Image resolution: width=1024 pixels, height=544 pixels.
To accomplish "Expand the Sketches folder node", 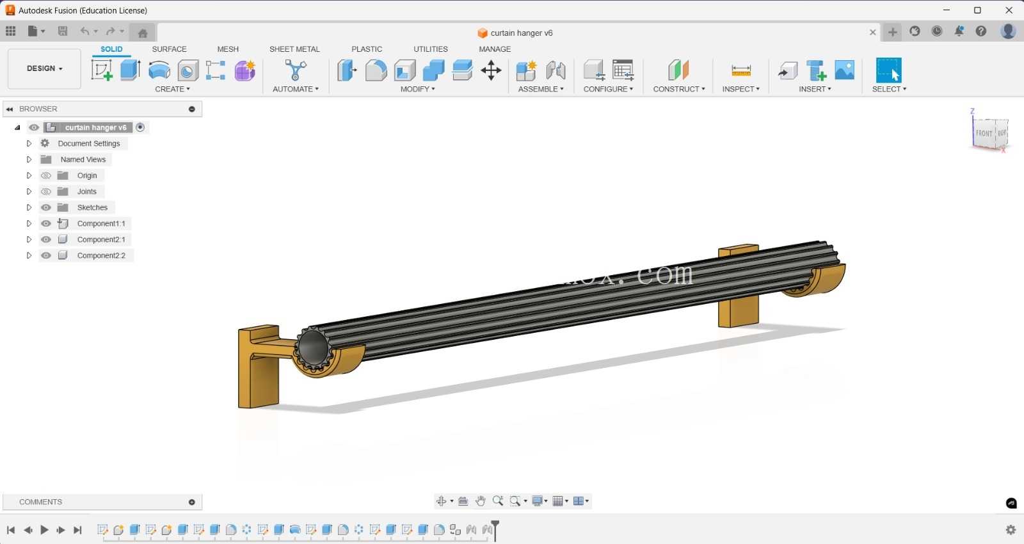I will (29, 207).
